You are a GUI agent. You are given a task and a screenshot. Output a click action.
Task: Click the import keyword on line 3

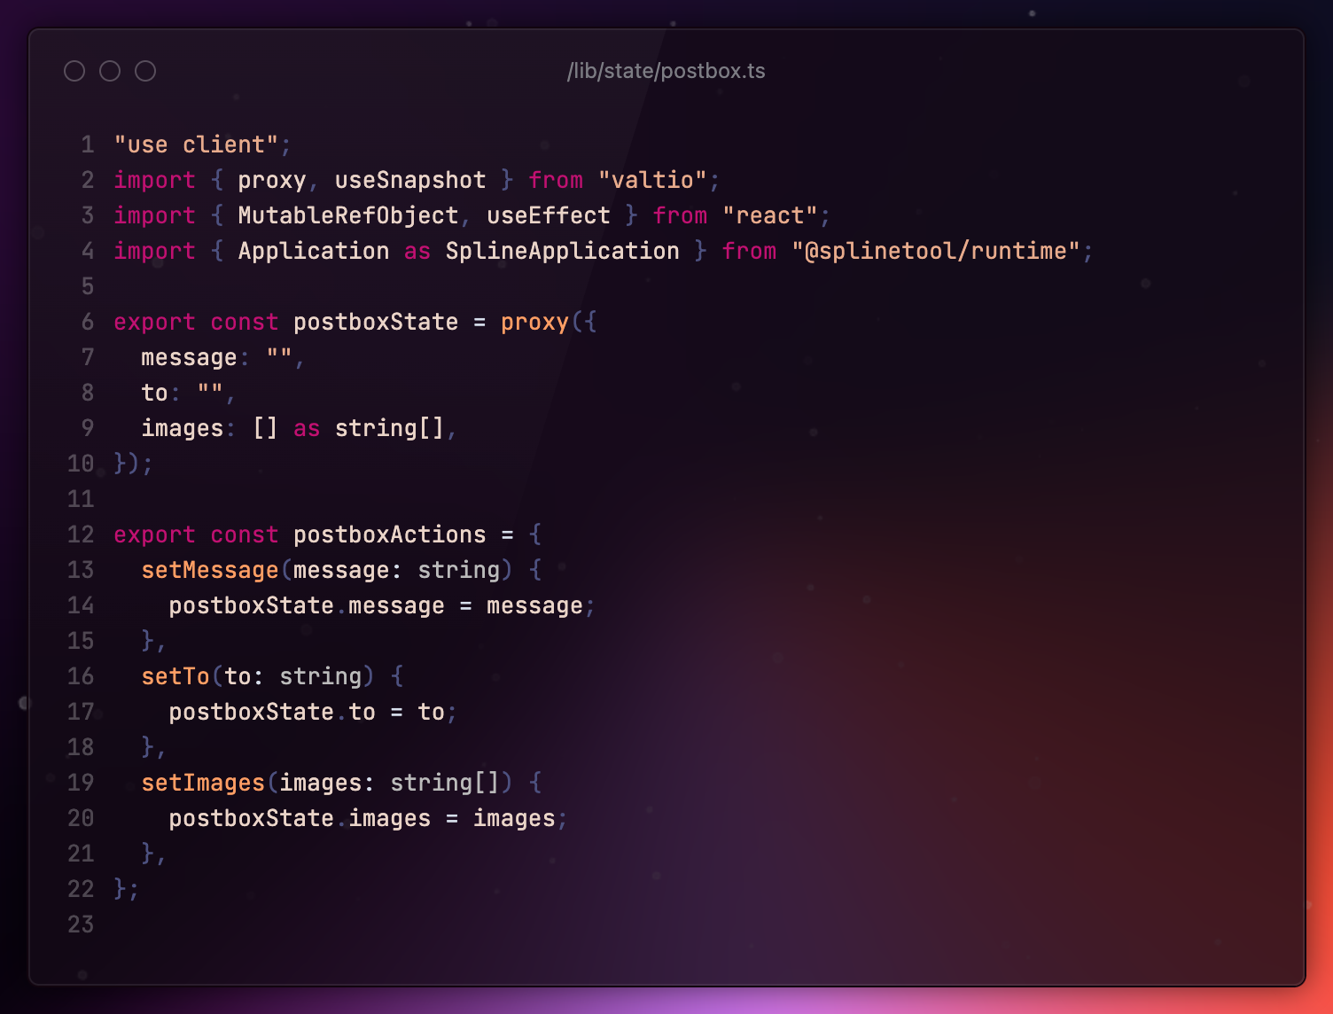[x=154, y=215]
